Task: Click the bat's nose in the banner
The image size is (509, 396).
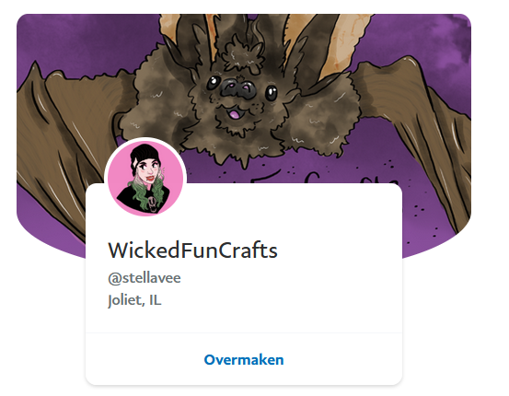Action: click(238, 88)
